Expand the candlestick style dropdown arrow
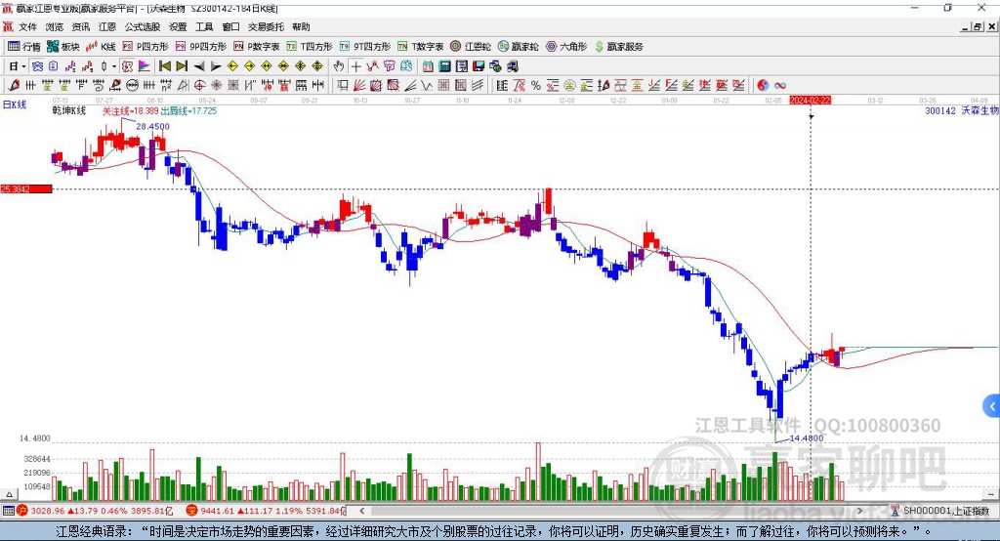This screenshot has height=541, width=1000. (x=114, y=66)
